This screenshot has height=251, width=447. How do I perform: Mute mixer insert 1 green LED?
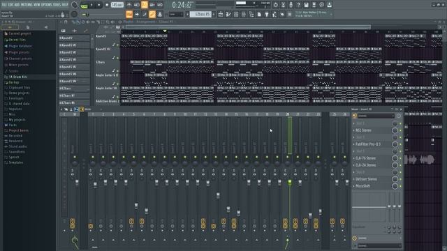93,157
